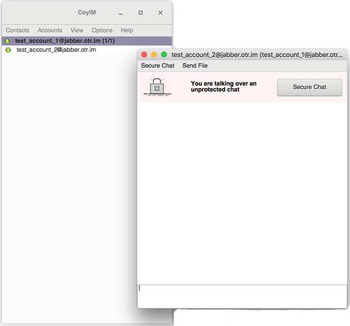Open the Secure Chat menu in chat window
Screen dimensions: 350x326
click(157, 66)
